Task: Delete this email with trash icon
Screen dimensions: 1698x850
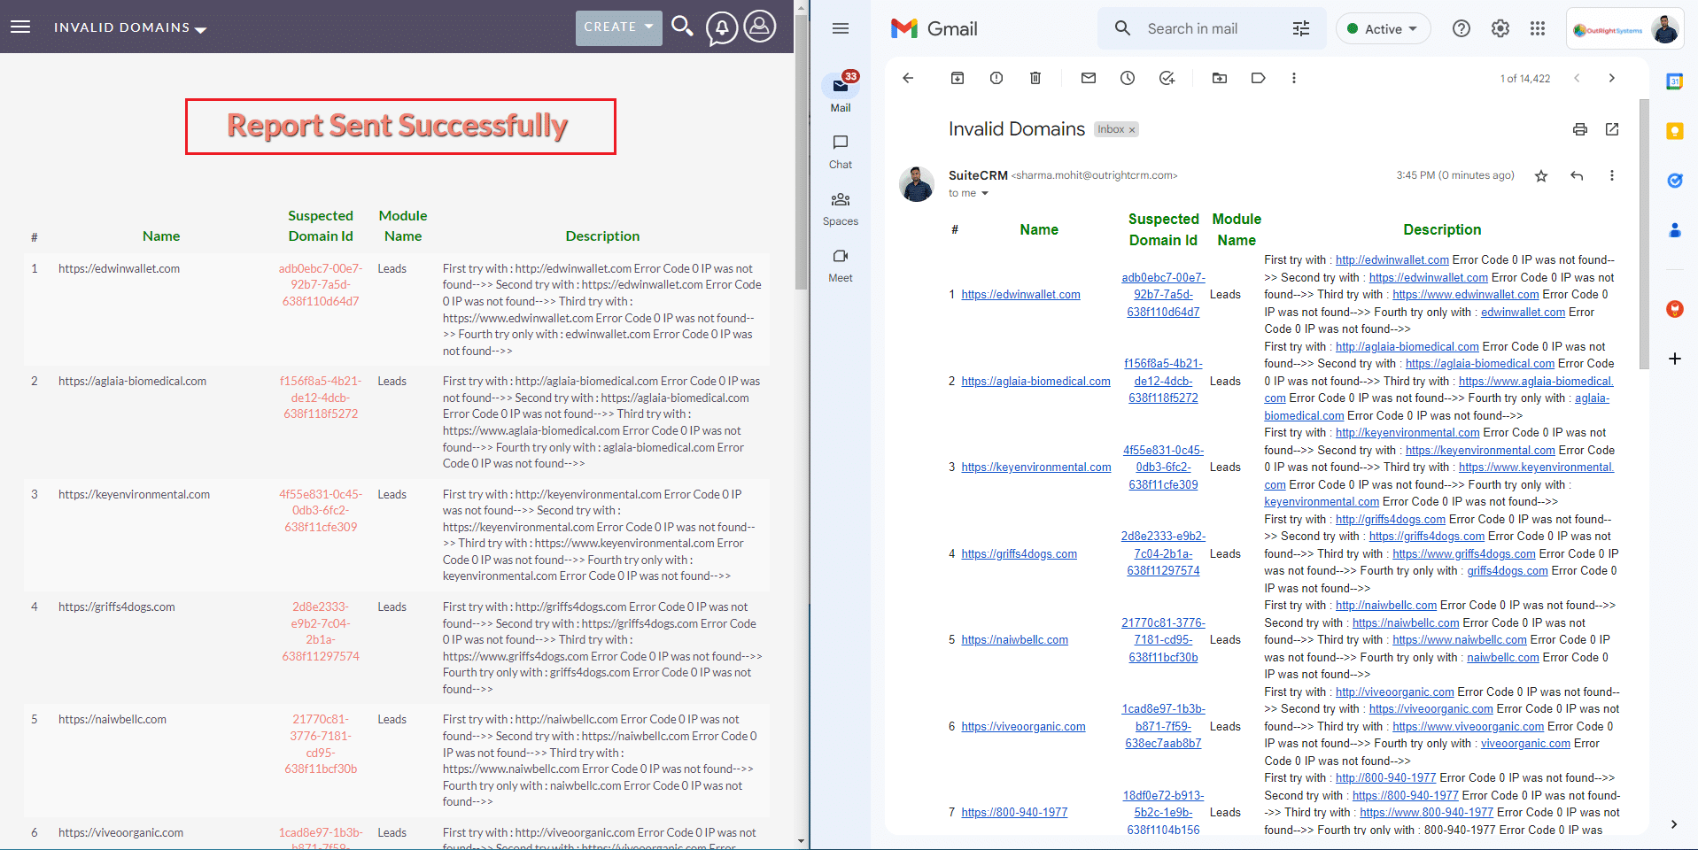Action: [1035, 78]
